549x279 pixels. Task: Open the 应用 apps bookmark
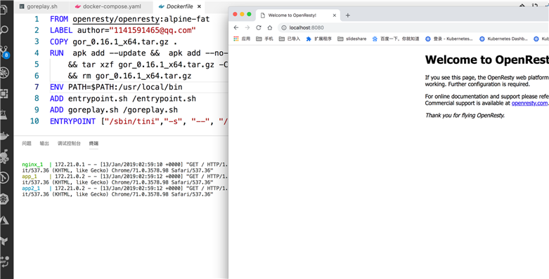[242, 39]
